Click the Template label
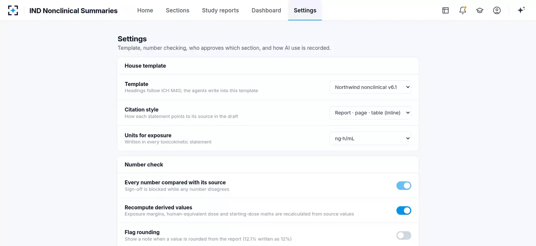Image resolution: width=536 pixels, height=246 pixels. [137, 84]
